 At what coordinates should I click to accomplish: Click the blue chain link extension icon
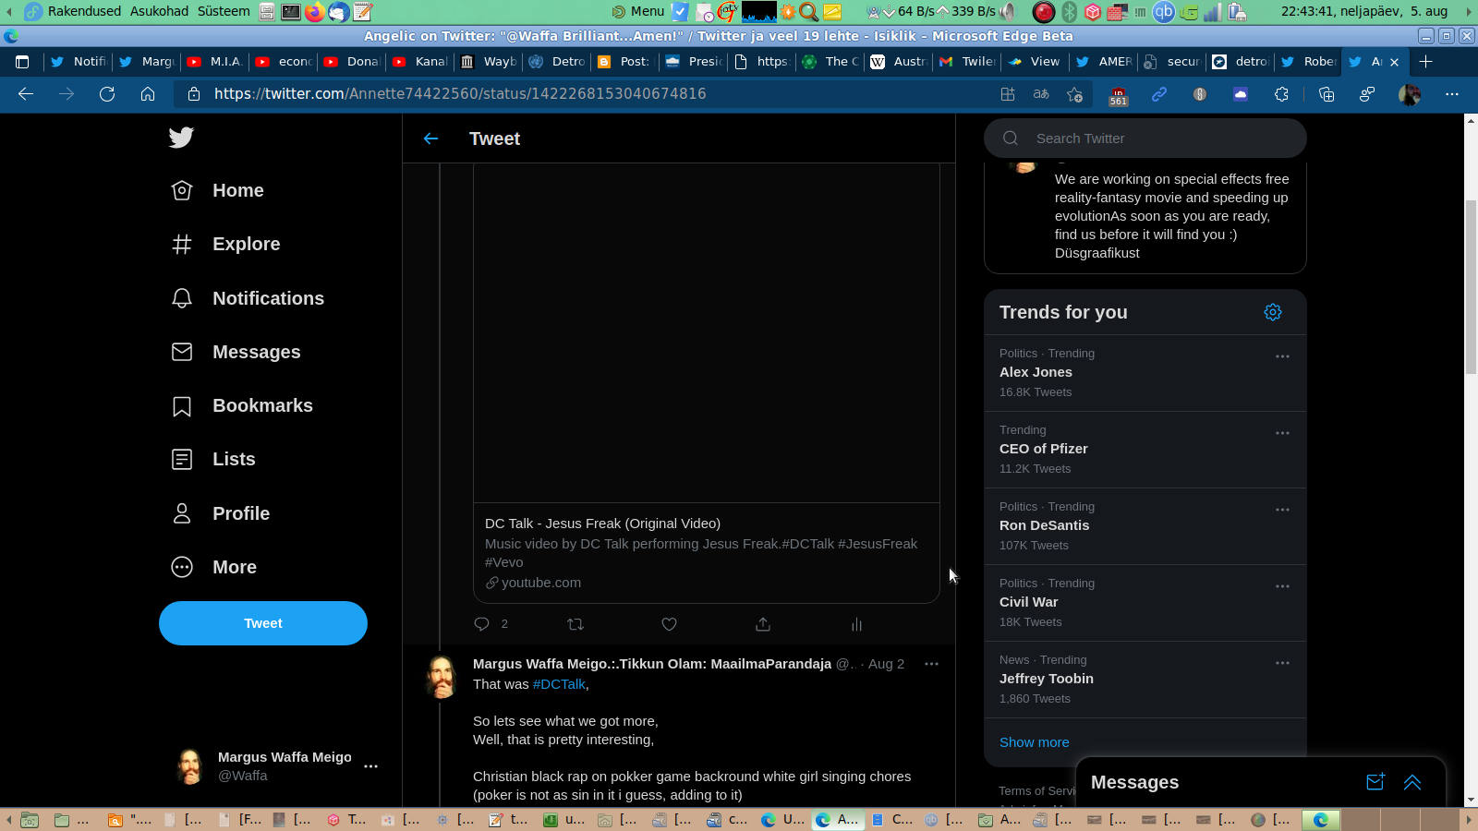click(1159, 94)
